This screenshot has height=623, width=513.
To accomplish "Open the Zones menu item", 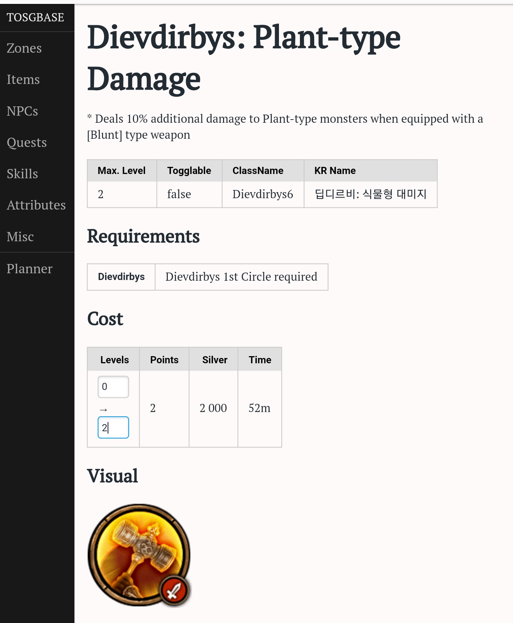I will pos(24,48).
